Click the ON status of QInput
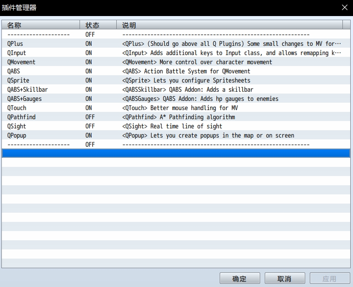This screenshot has height=287, width=353. [x=88, y=53]
